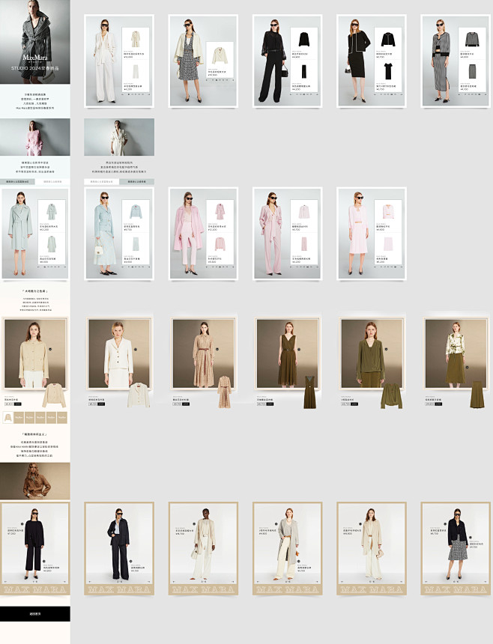Click black buy button under beige jacket listing
Screen dimensions: 493x644
18,404
